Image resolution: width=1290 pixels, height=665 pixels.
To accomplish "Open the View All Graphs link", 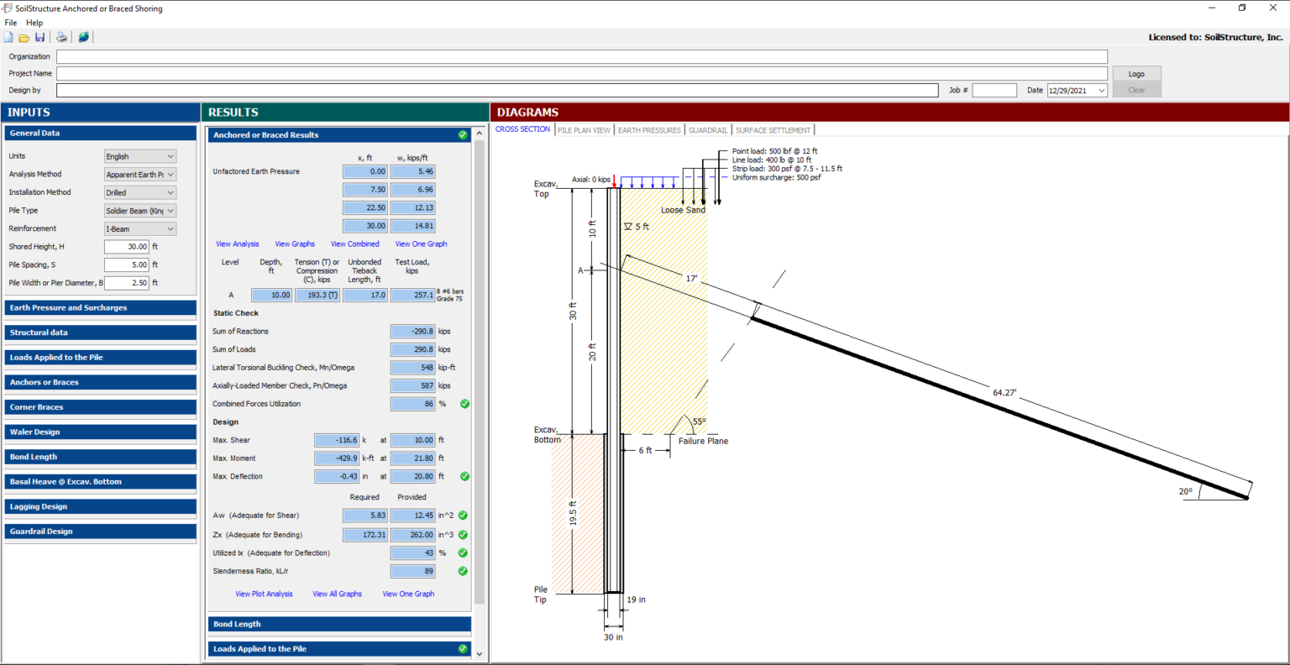I will click(x=338, y=594).
